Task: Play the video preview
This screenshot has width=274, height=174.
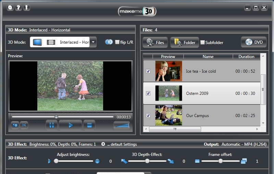Action: pos(71,125)
